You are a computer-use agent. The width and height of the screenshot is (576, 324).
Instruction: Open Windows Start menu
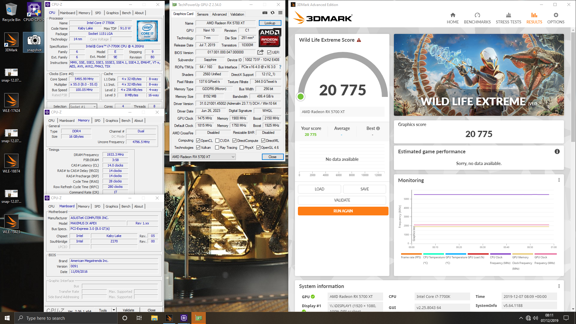[x=7, y=318]
